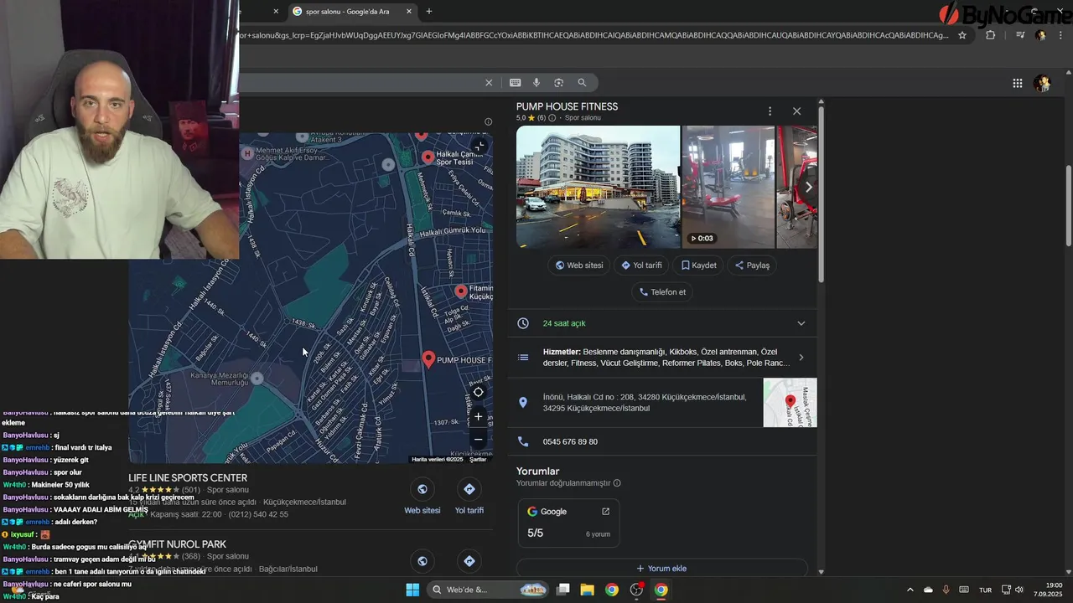Switch to the 'spor salonu - Google'da Ara' tab
The width and height of the screenshot is (1073, 603).
coord(352,11)
